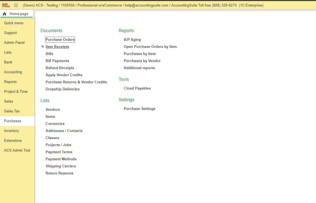The image size is (316, 203).
Task: Open Dropship Deliveries
Action: [x=62, y=89]
